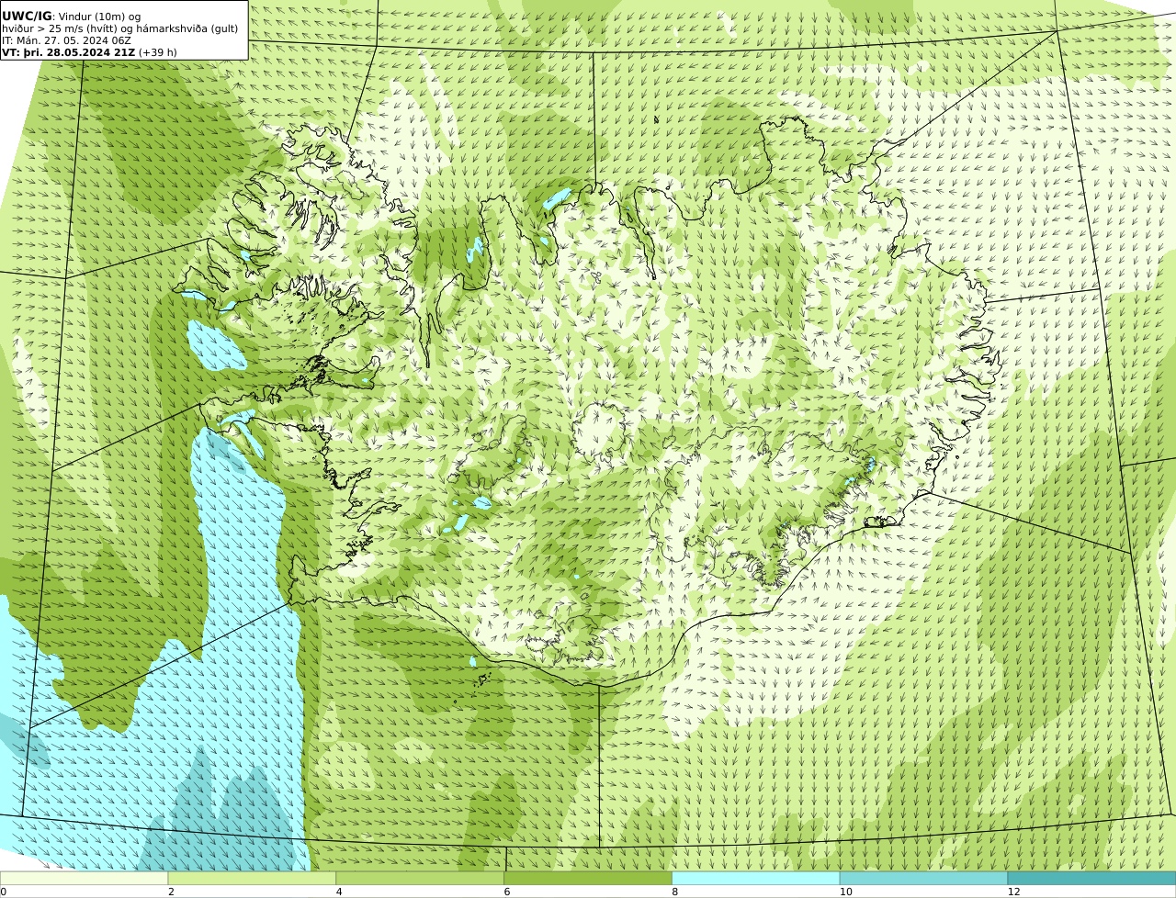Viewport: 1176px width, 898px height.
Task: Click the scale label "8"
Action: tap(675, 892)
